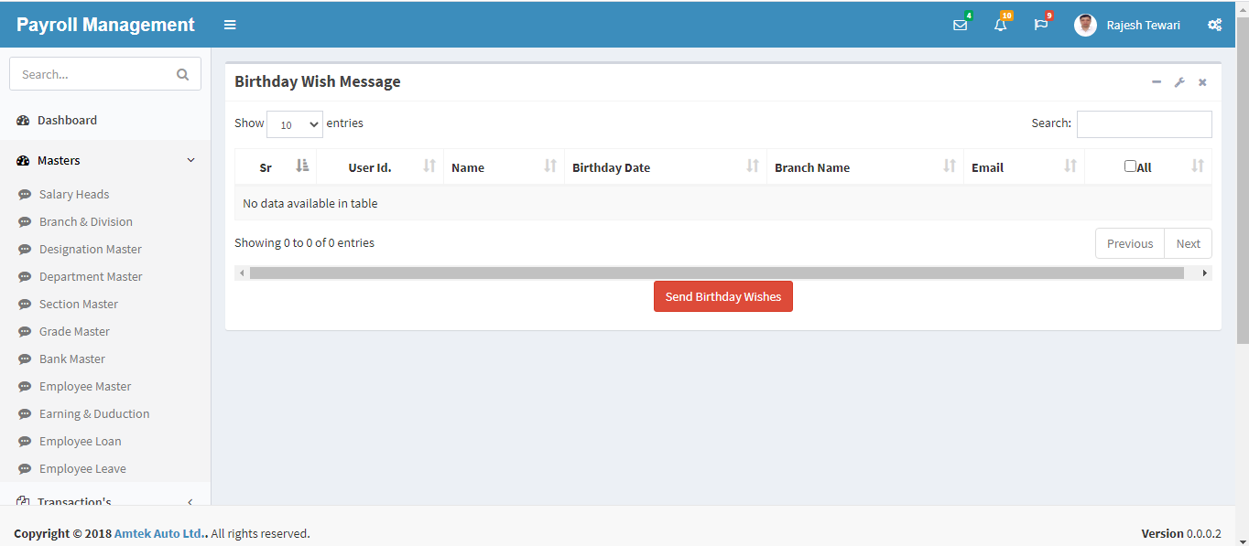Open Employee Master in sidebar
This screenshot has height=546, width=1249.
(x=85, y=386)
